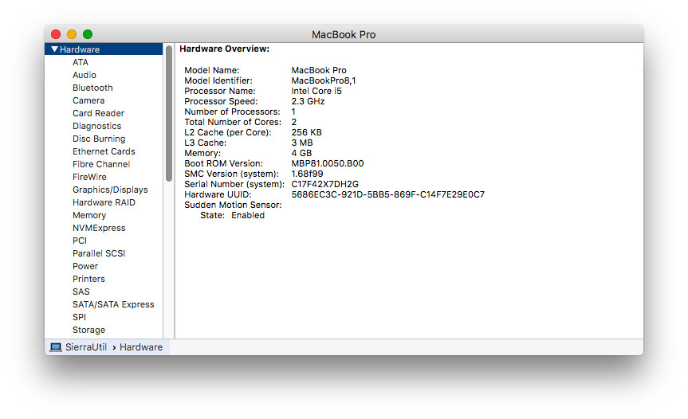Open Diagnostics in the sidebar
The image size is (688, 419).
coord(96,126)
